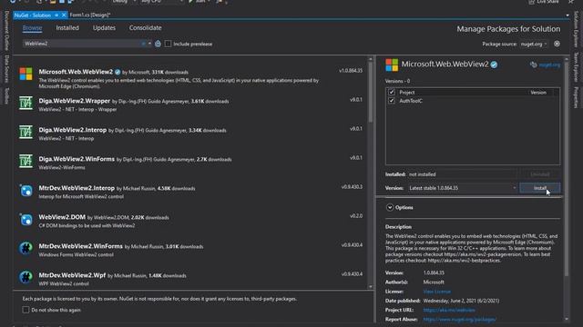Screen dimensions: 583x327
Task: Switch to the Browse tab
Action: (x=32, y=28)
